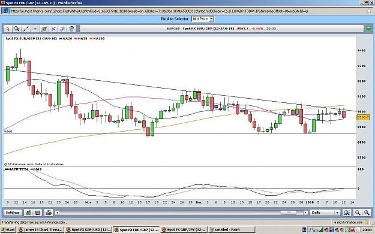Click the floppy disk save icon

[38, 212]
